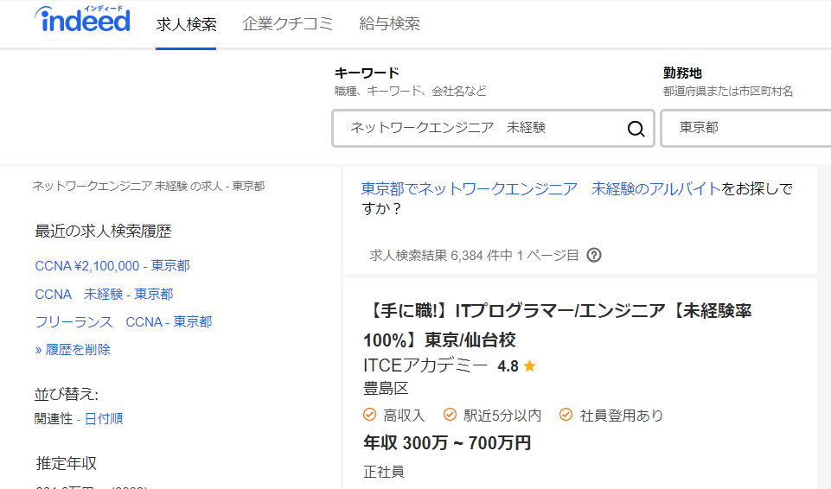
Task: Click the 高収入 checkmark icon
Action: [370, 415]
